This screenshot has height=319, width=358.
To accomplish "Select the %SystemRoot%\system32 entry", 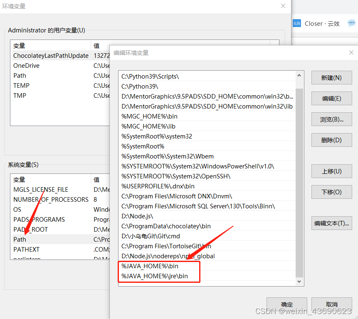I will click(x=207, y=136).
